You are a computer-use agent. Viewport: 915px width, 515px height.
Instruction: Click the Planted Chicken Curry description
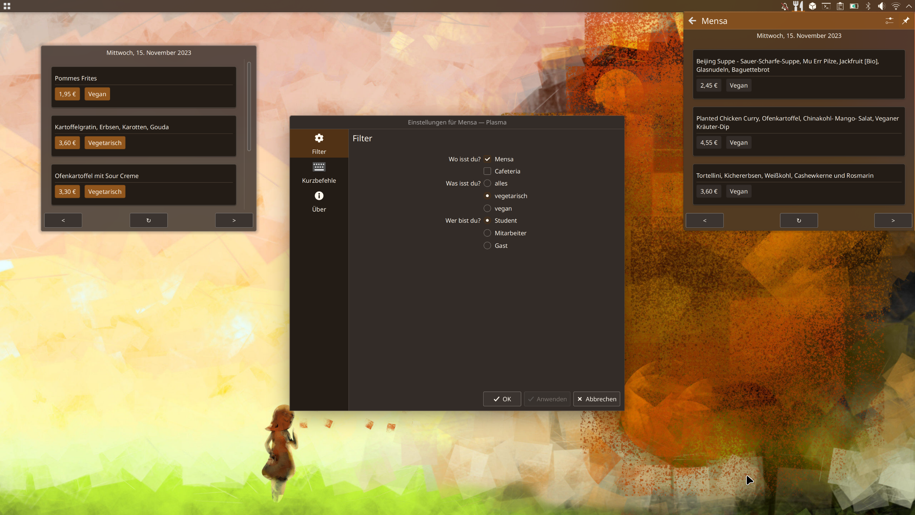pyautogui.click(x=797, y=123)
